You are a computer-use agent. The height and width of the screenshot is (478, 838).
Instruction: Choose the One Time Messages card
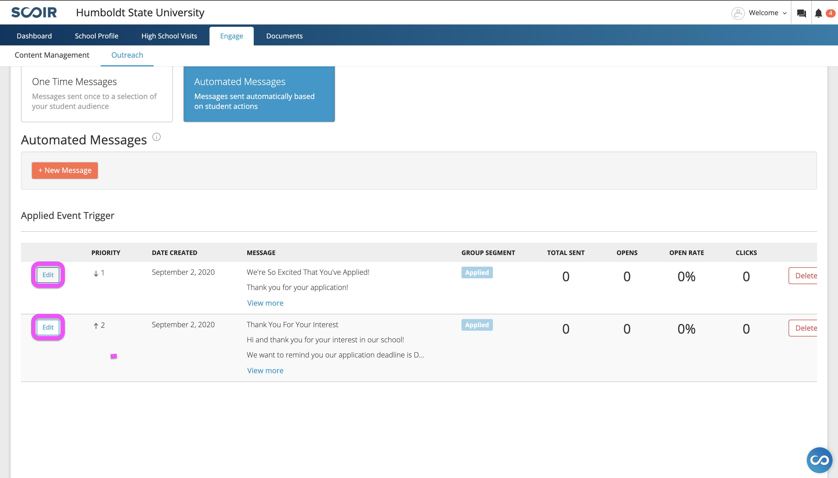(x=97, y=94)
